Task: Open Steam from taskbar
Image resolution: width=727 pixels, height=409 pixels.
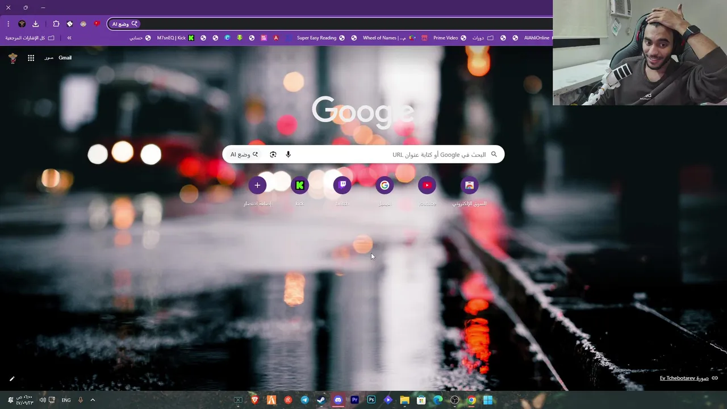Action: pyautogui.click(x=321, y=400)
